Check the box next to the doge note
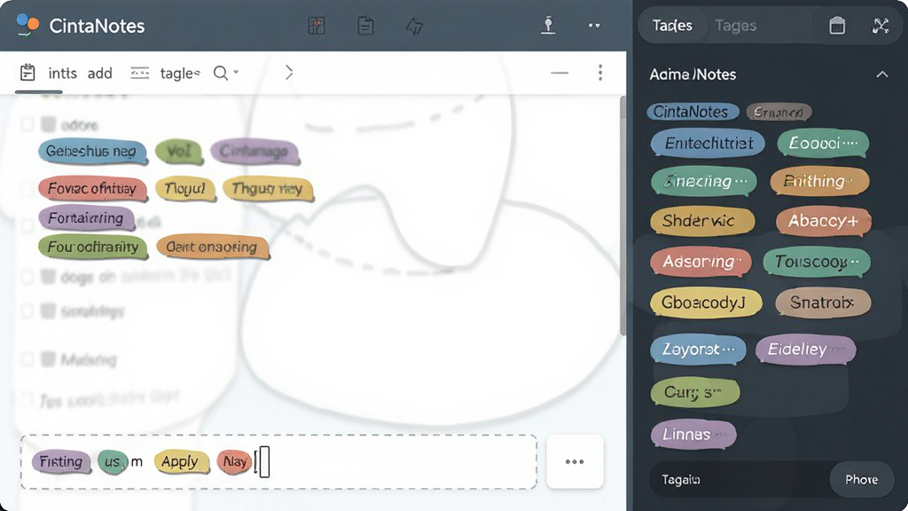The height and width of the screenshot is (511, 908). [27, 277]
